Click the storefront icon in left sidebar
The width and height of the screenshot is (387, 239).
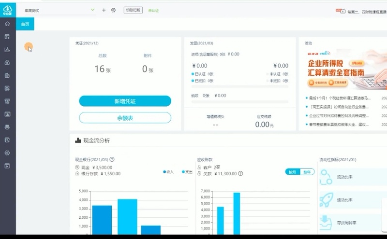pyautogui.click(x=7, y=101)
